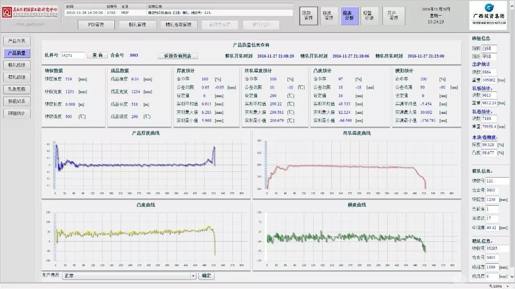
Task: Switch to 产品列表 in sidebar
Action: coord(17,41)
